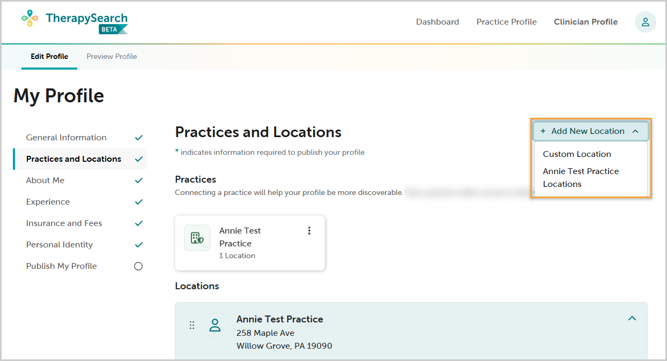Screen dimensions: 667x361
Task: Click the practice building icon on the card
Action: click(197, 238)
